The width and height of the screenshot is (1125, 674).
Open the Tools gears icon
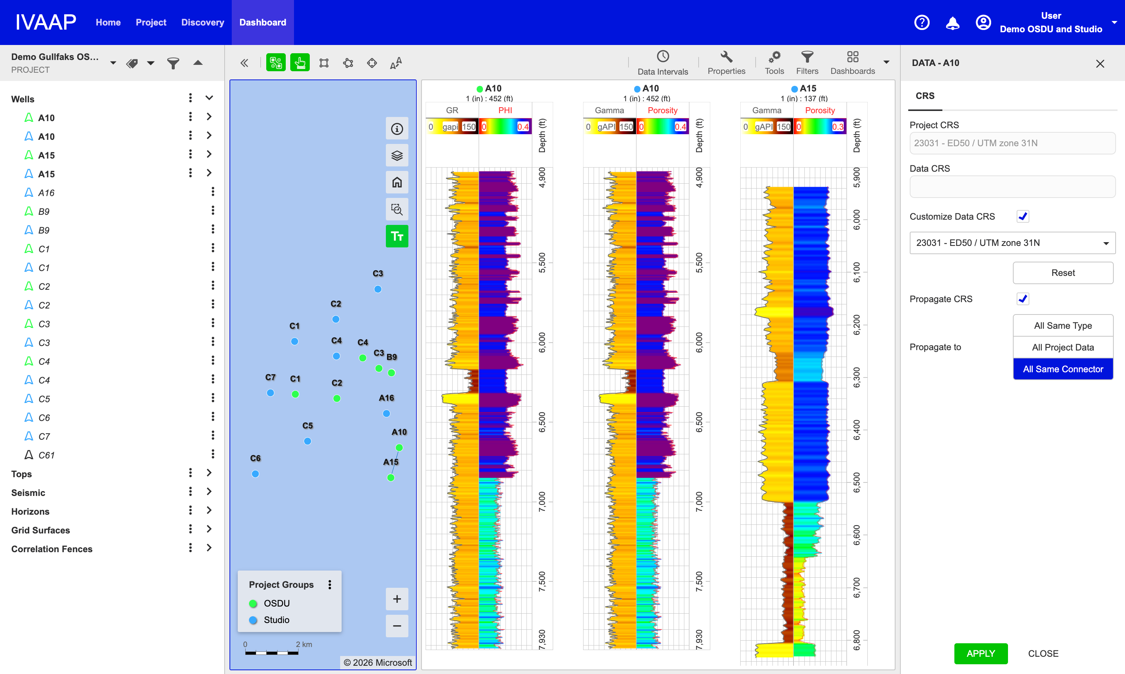[x=774, y=63]
